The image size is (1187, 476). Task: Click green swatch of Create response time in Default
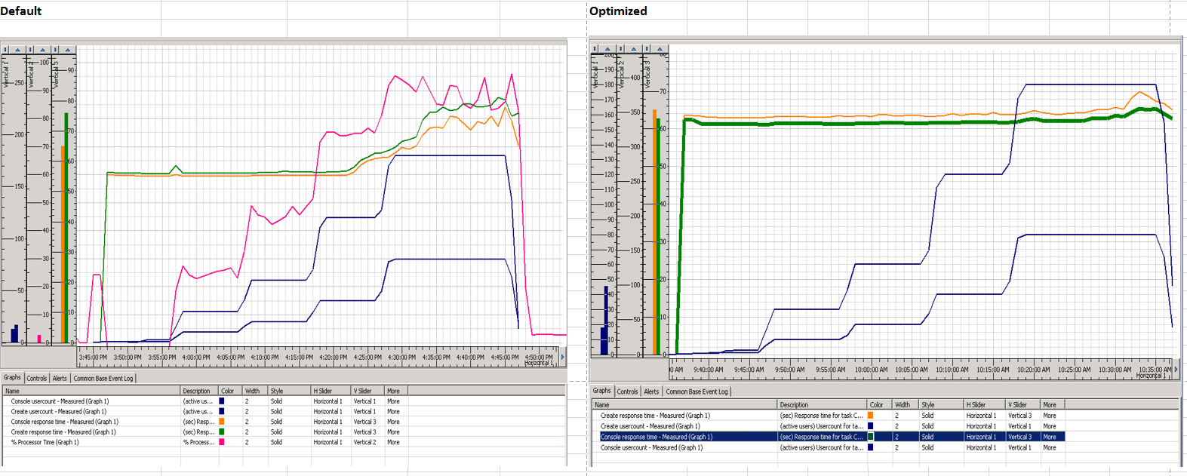222,432
